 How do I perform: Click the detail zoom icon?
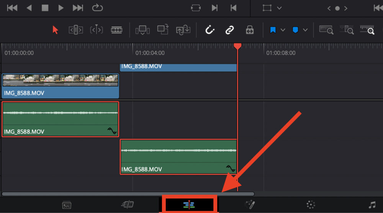347,30
